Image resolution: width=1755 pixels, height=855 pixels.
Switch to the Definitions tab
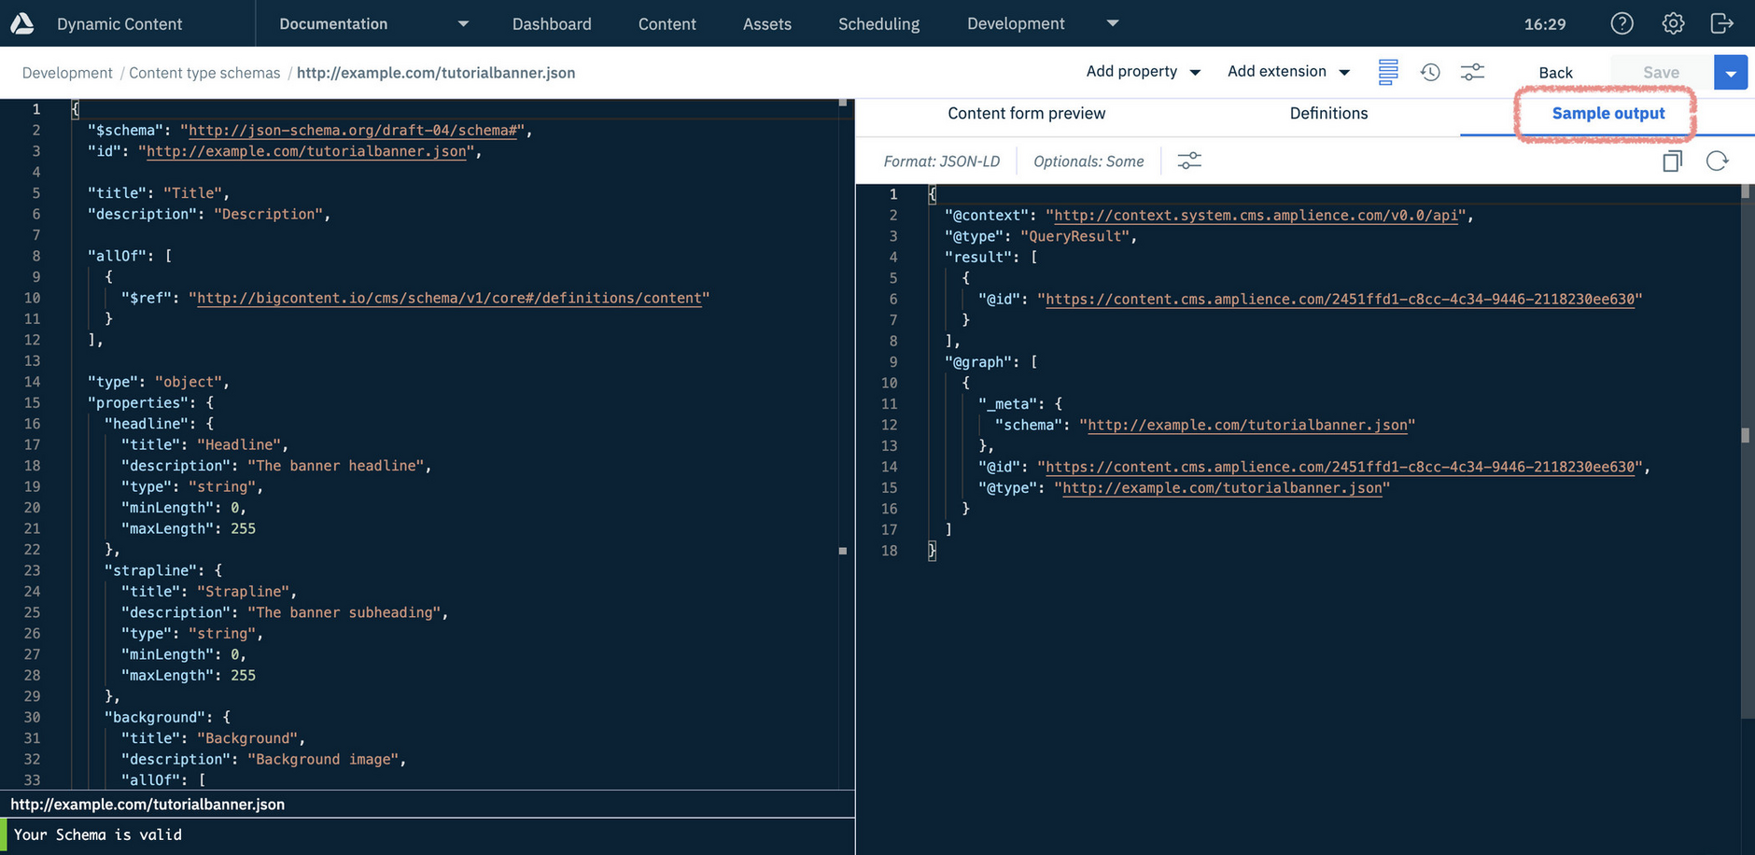pos(1328,113)
